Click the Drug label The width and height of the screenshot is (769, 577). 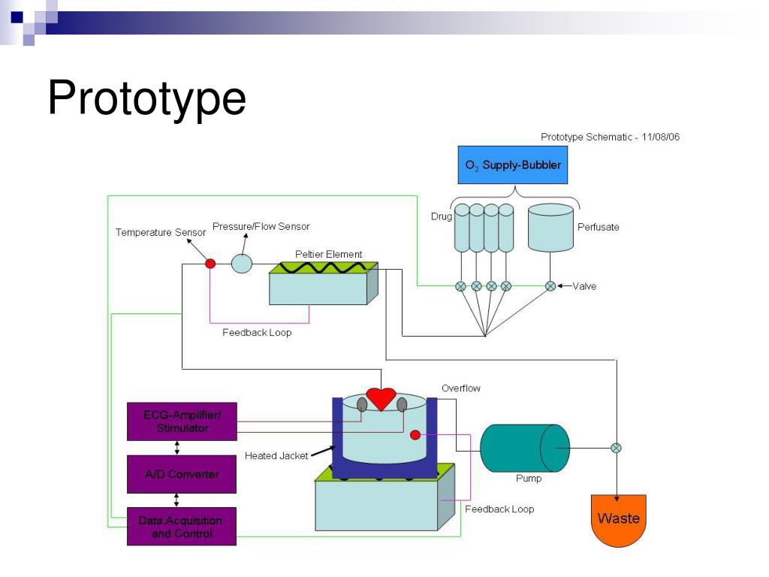point(442,216)
